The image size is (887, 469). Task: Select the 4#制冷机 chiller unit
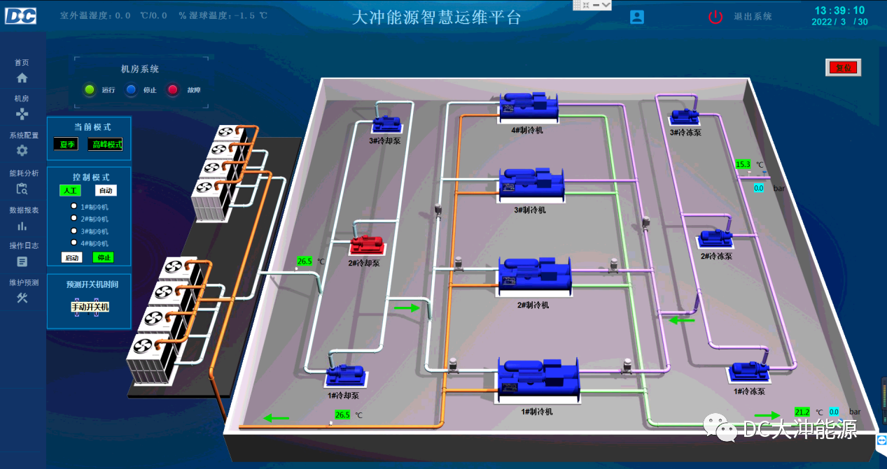pyautogui.click(x=529, y=108)
